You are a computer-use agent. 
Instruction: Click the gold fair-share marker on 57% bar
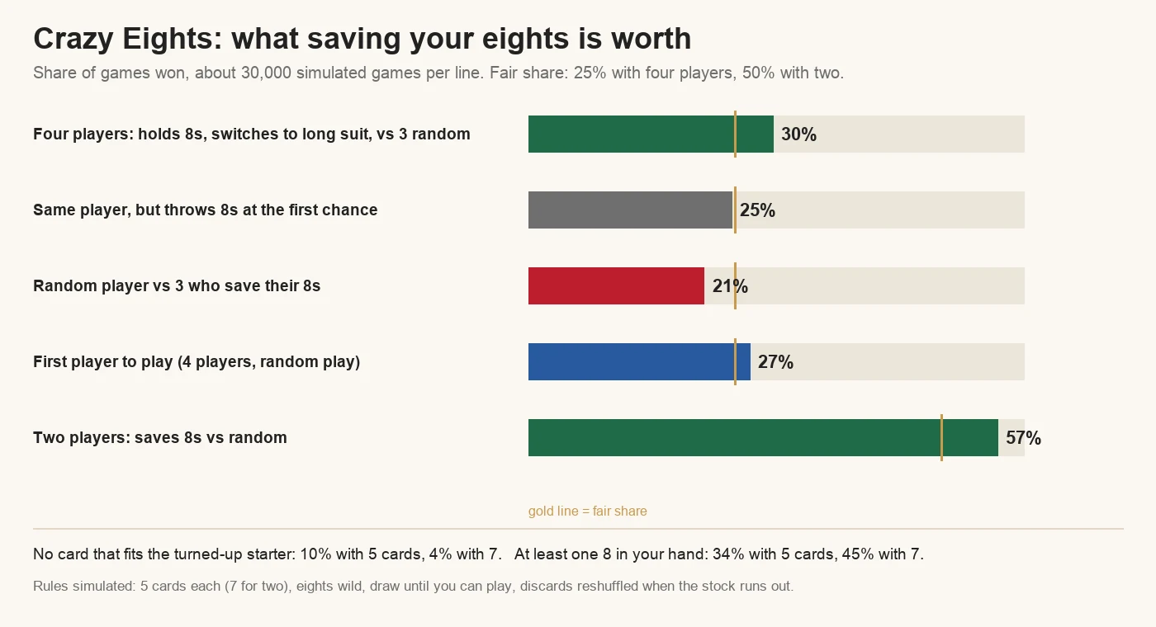(941, 437)
